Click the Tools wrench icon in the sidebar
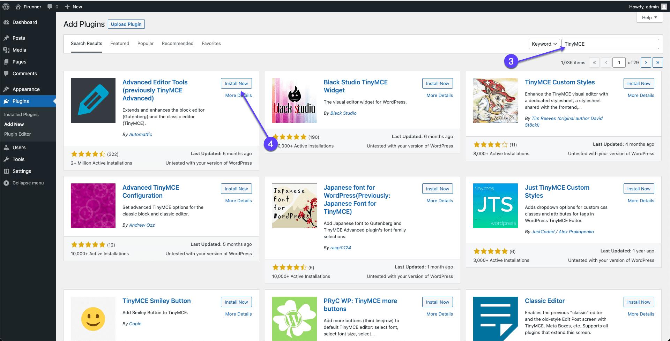This screenshot has height=341, width=670. (x=6, y=159)
